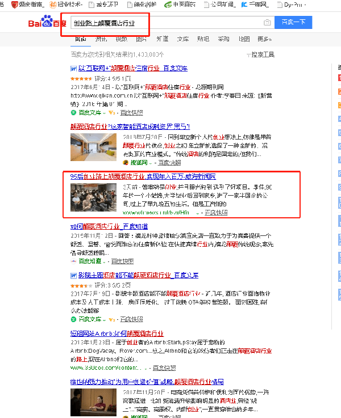341x418 pixels.
Task: Expand dropdown arrow after www.whnews URL
Action: tap(198, 213)
